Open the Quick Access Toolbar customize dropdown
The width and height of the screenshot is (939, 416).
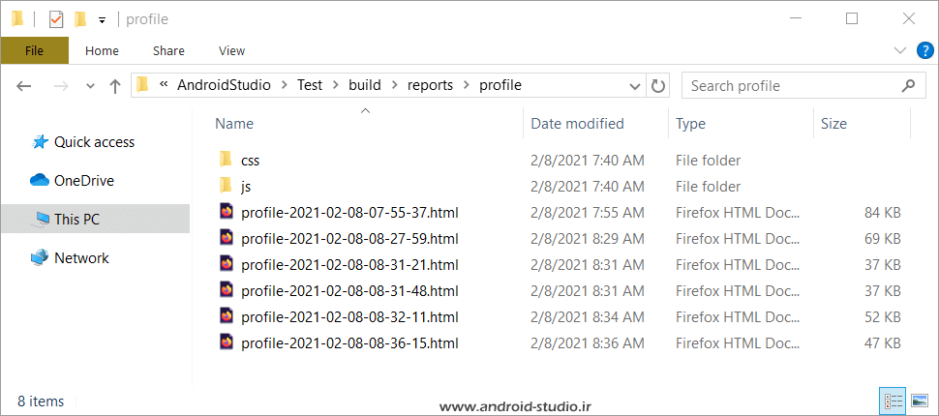point(102,20)
